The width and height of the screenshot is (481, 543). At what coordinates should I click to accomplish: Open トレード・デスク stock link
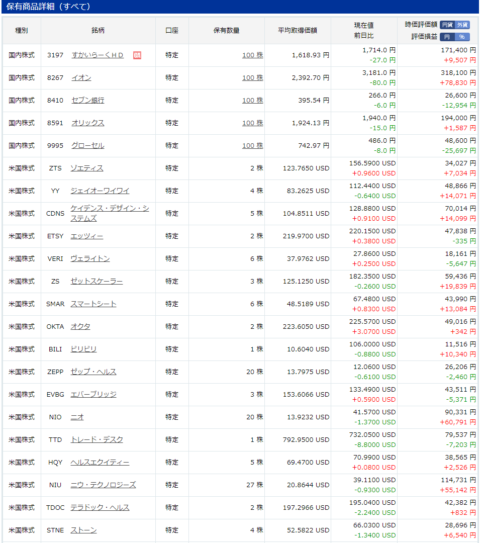97,440
